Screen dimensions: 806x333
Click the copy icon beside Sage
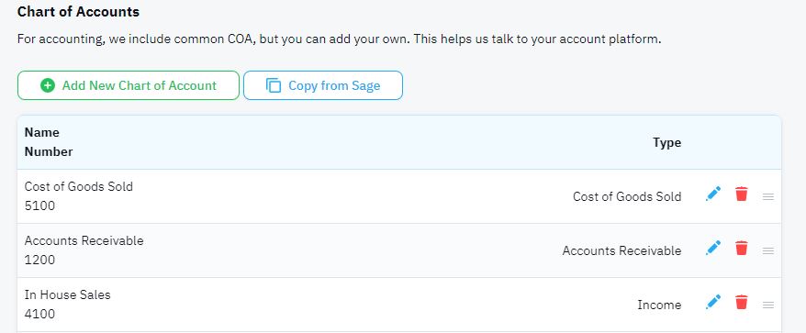click(x=274, y=85)
